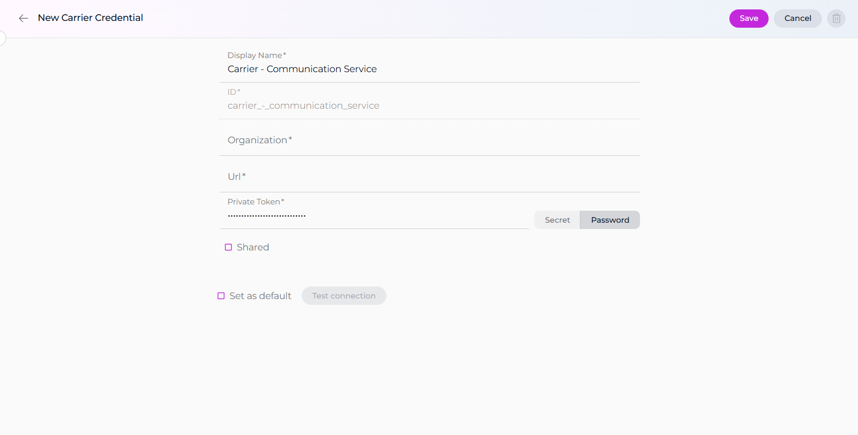Click the Shared label text
Image resolution: width=858 pixels, height=435 pixels.
[x=253, y=247]
